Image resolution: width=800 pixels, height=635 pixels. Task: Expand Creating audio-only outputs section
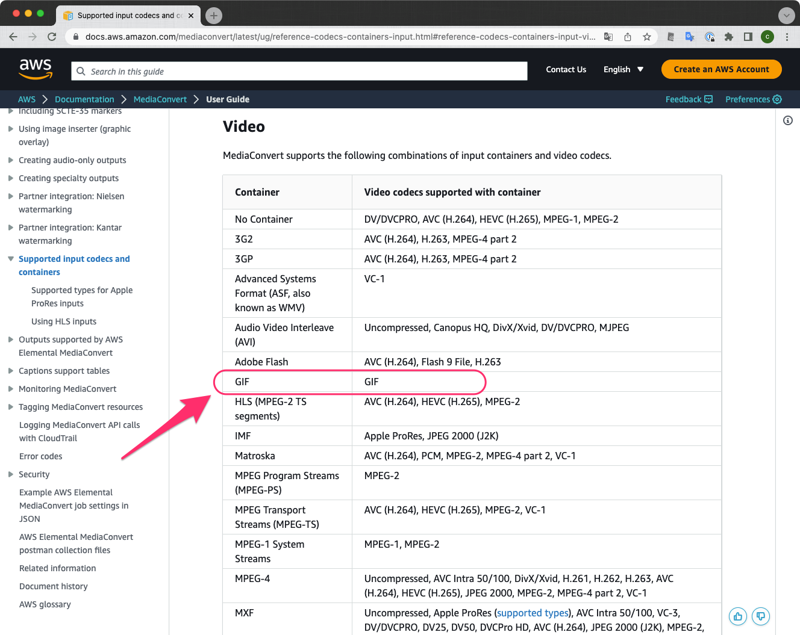11,160
